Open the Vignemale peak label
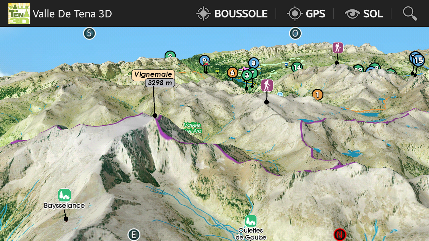The width and height of the screenshot is (429, 241). (x=153, y=75)
